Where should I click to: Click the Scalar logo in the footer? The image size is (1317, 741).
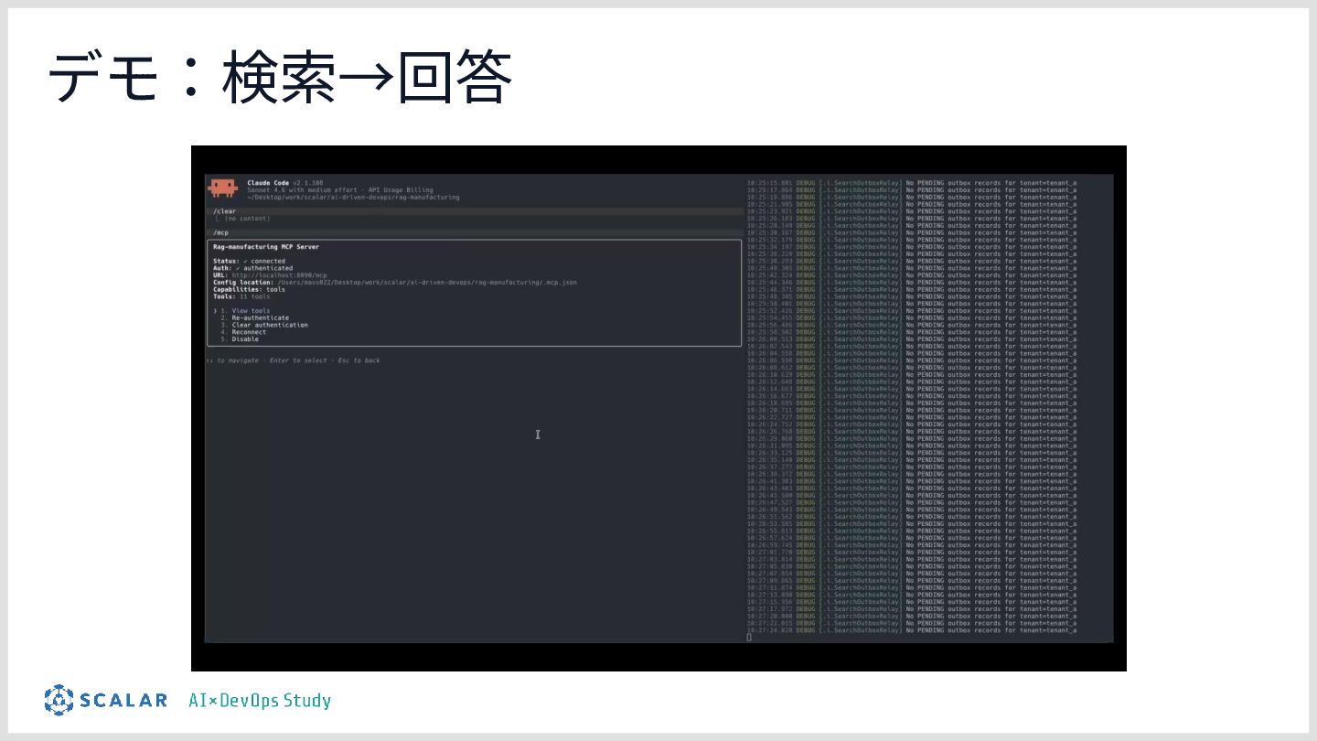(106, 700)
